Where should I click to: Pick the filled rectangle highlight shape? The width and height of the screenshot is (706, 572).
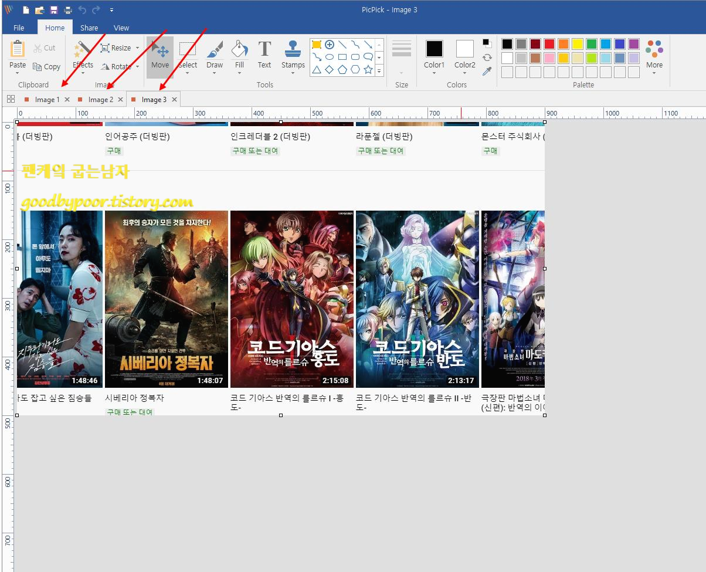317,45
